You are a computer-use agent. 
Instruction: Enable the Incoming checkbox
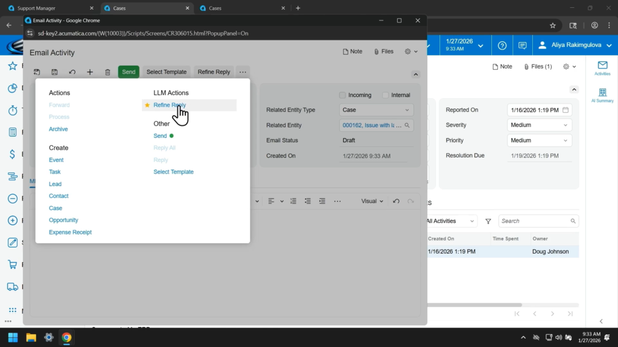pos(342,95)
